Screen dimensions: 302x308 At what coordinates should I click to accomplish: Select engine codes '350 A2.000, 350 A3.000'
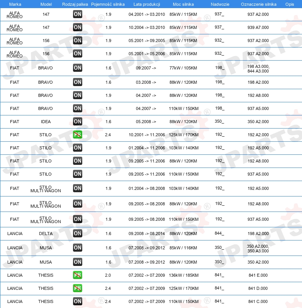(x=258, y=249)
